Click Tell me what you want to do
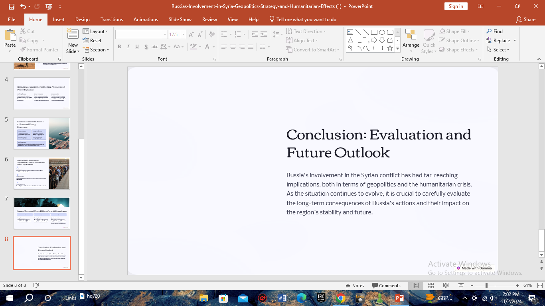Image resolution: width=545 pixels, height=306 pixels. pos(303,20)
